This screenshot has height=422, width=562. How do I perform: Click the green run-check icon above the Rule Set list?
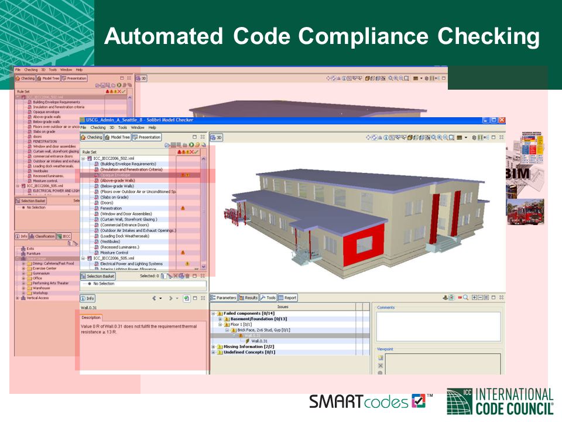click(x=192, y=145)
